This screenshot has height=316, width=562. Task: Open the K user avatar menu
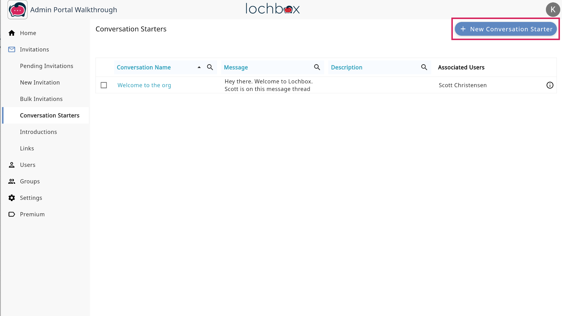click(x=553, y=10)
